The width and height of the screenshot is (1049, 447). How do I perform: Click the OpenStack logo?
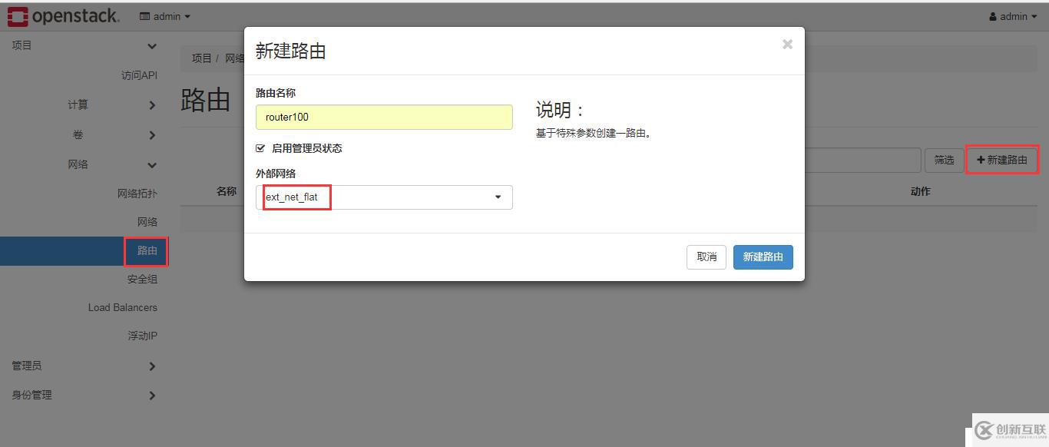(63, 16)
